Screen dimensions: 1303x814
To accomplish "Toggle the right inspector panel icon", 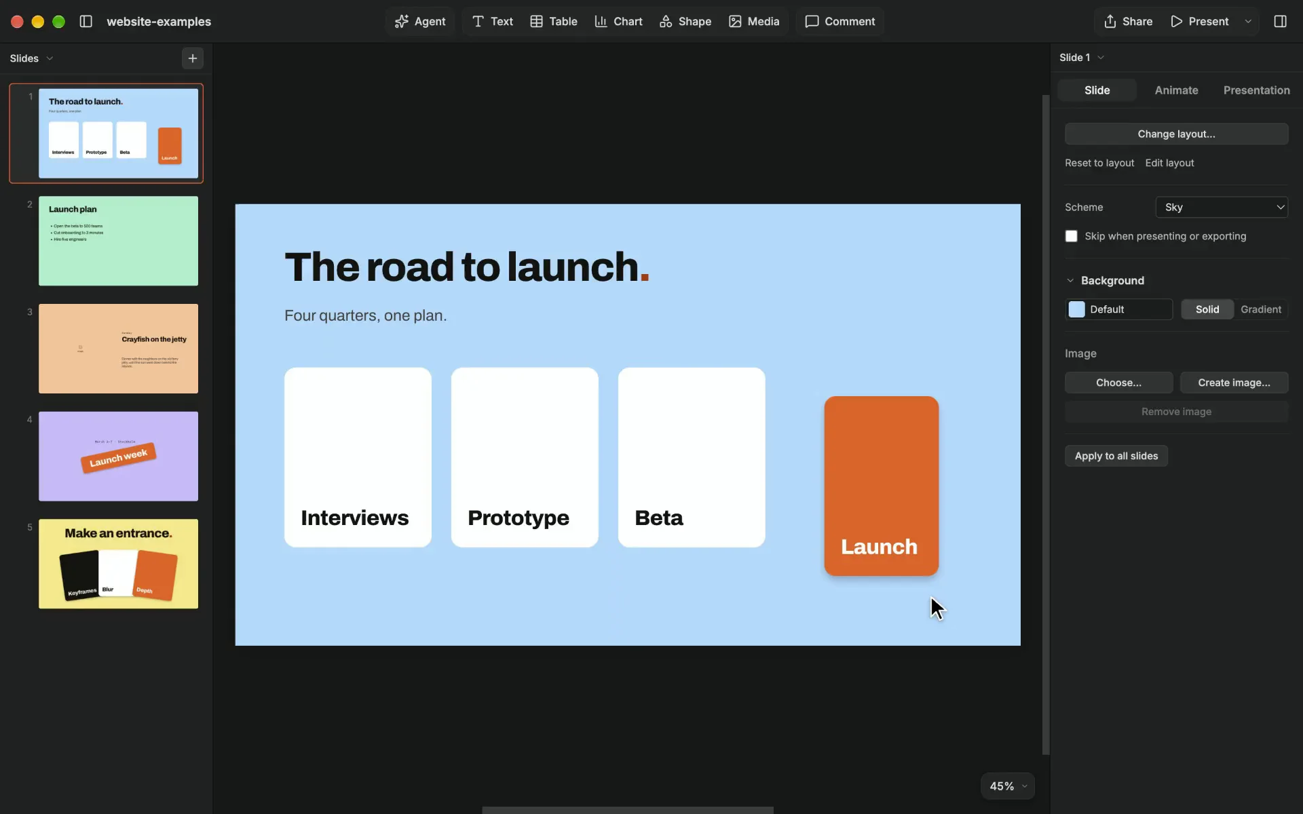I will coord(1280,21).
